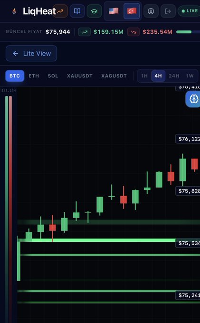The image size is (200, 323).
Task: Switch to the 1W timeframe
Action: point(190,76)
